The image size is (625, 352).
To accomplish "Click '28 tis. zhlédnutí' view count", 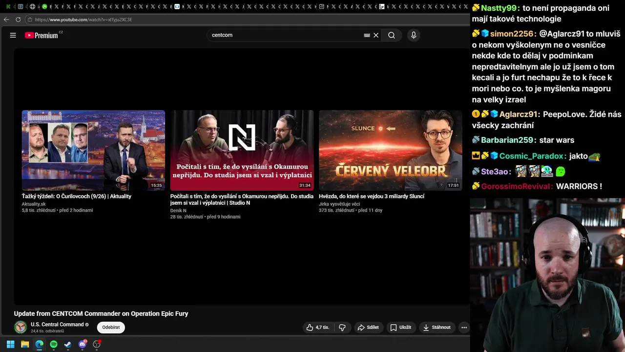I will click(x=187, y=217).
